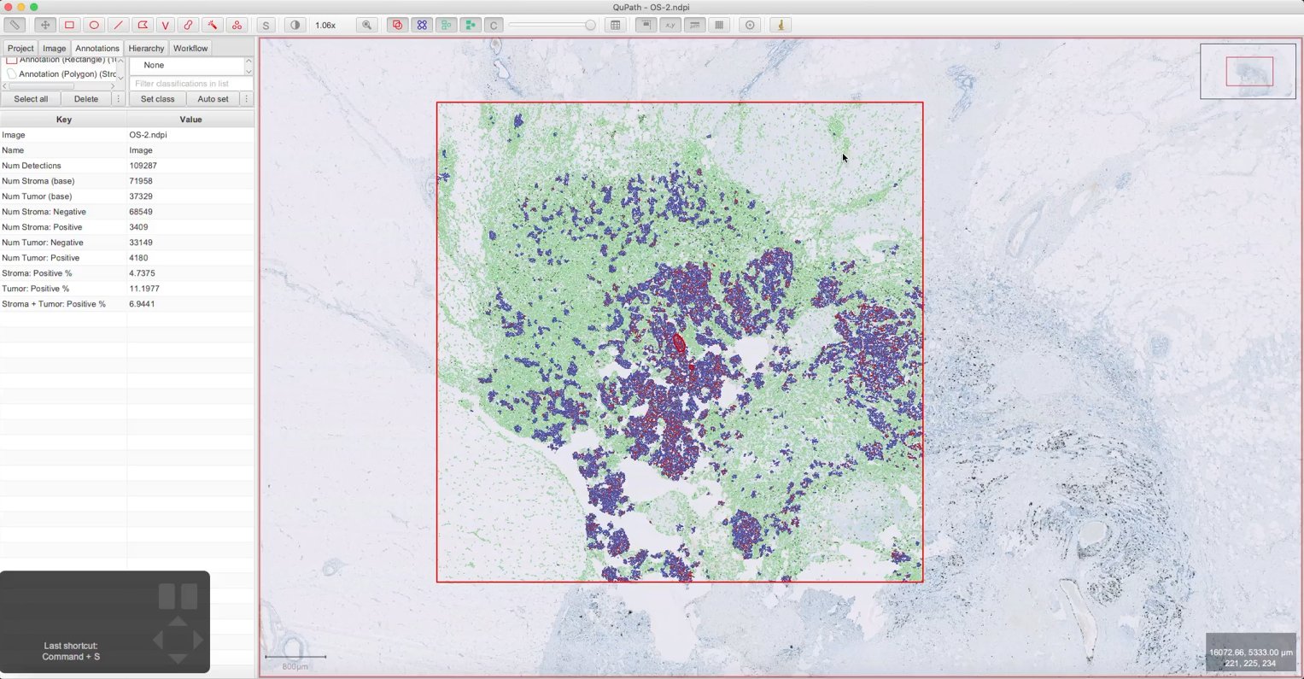Screen dimensions: 1304x679
Task: Select the Points counting tool
Action: tap(237, 25)
